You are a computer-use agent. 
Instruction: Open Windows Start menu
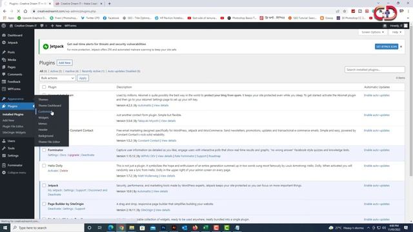pos(5,227)
